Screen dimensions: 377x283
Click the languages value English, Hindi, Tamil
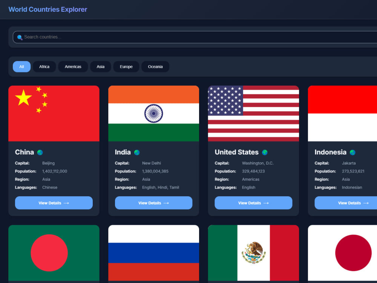coord(161,188)
